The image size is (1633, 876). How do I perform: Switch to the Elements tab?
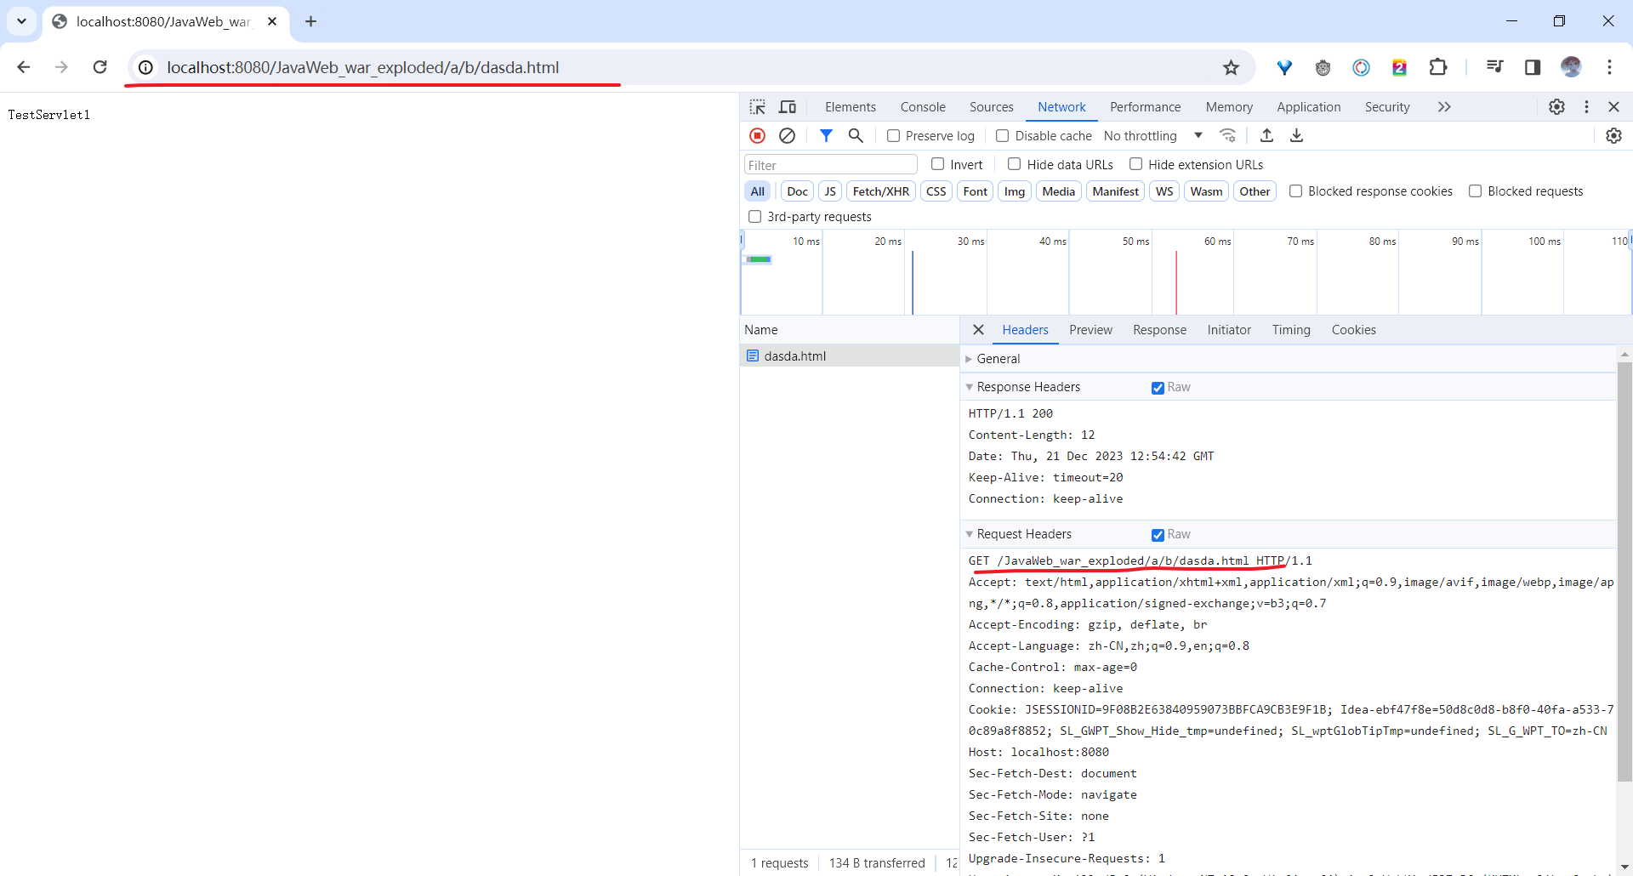(850, 107)
